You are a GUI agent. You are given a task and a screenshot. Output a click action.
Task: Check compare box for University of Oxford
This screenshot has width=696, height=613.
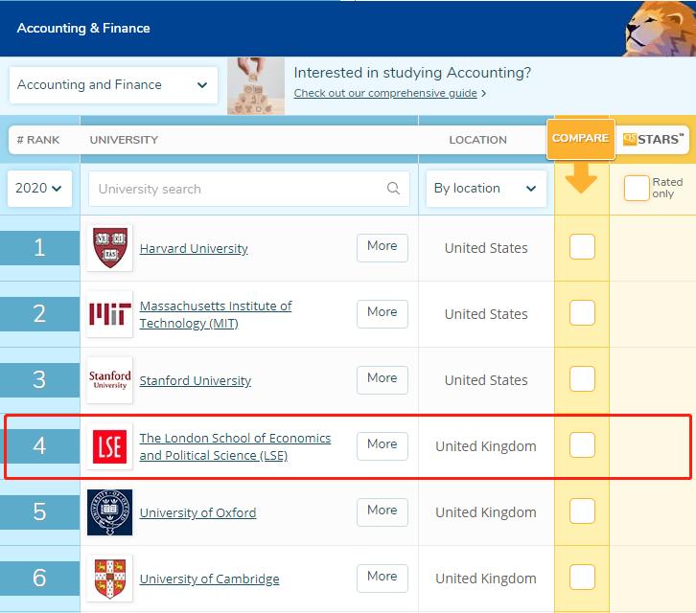(x=582, y=511)
